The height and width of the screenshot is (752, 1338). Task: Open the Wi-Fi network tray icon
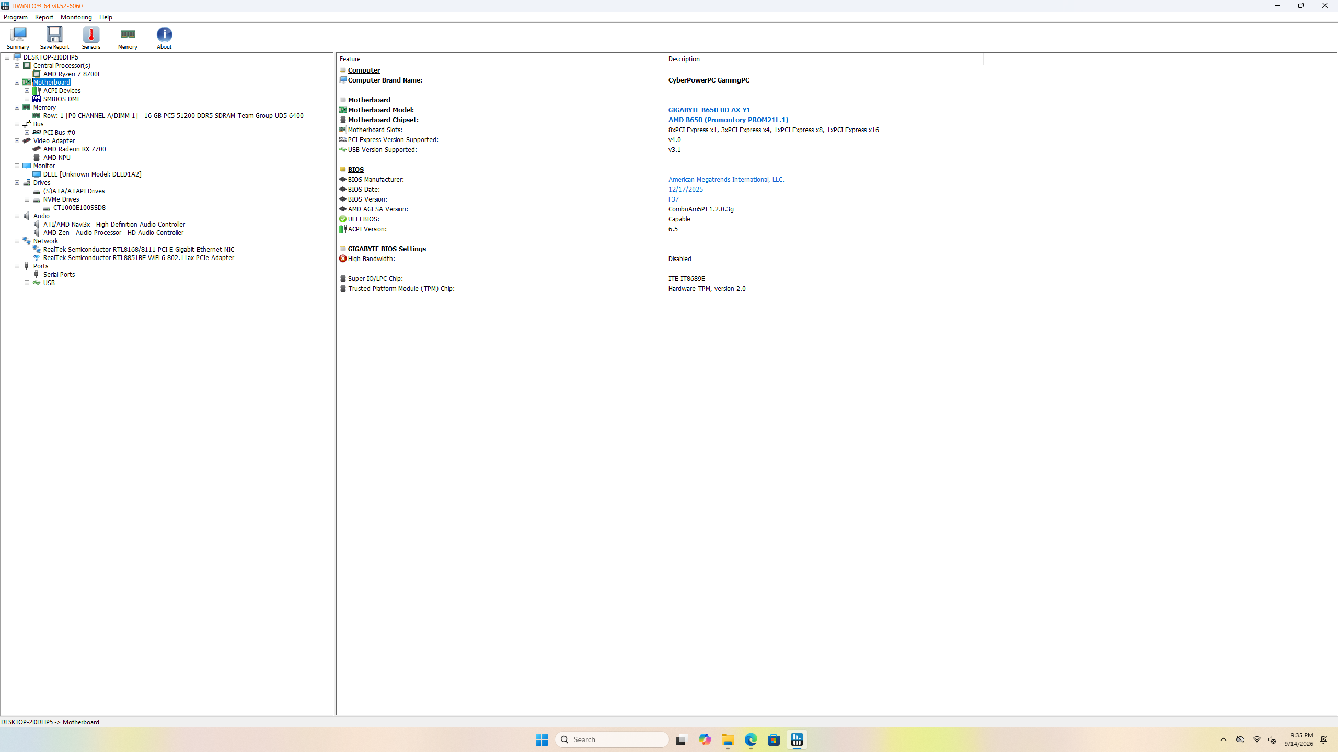coord(1257,739)
